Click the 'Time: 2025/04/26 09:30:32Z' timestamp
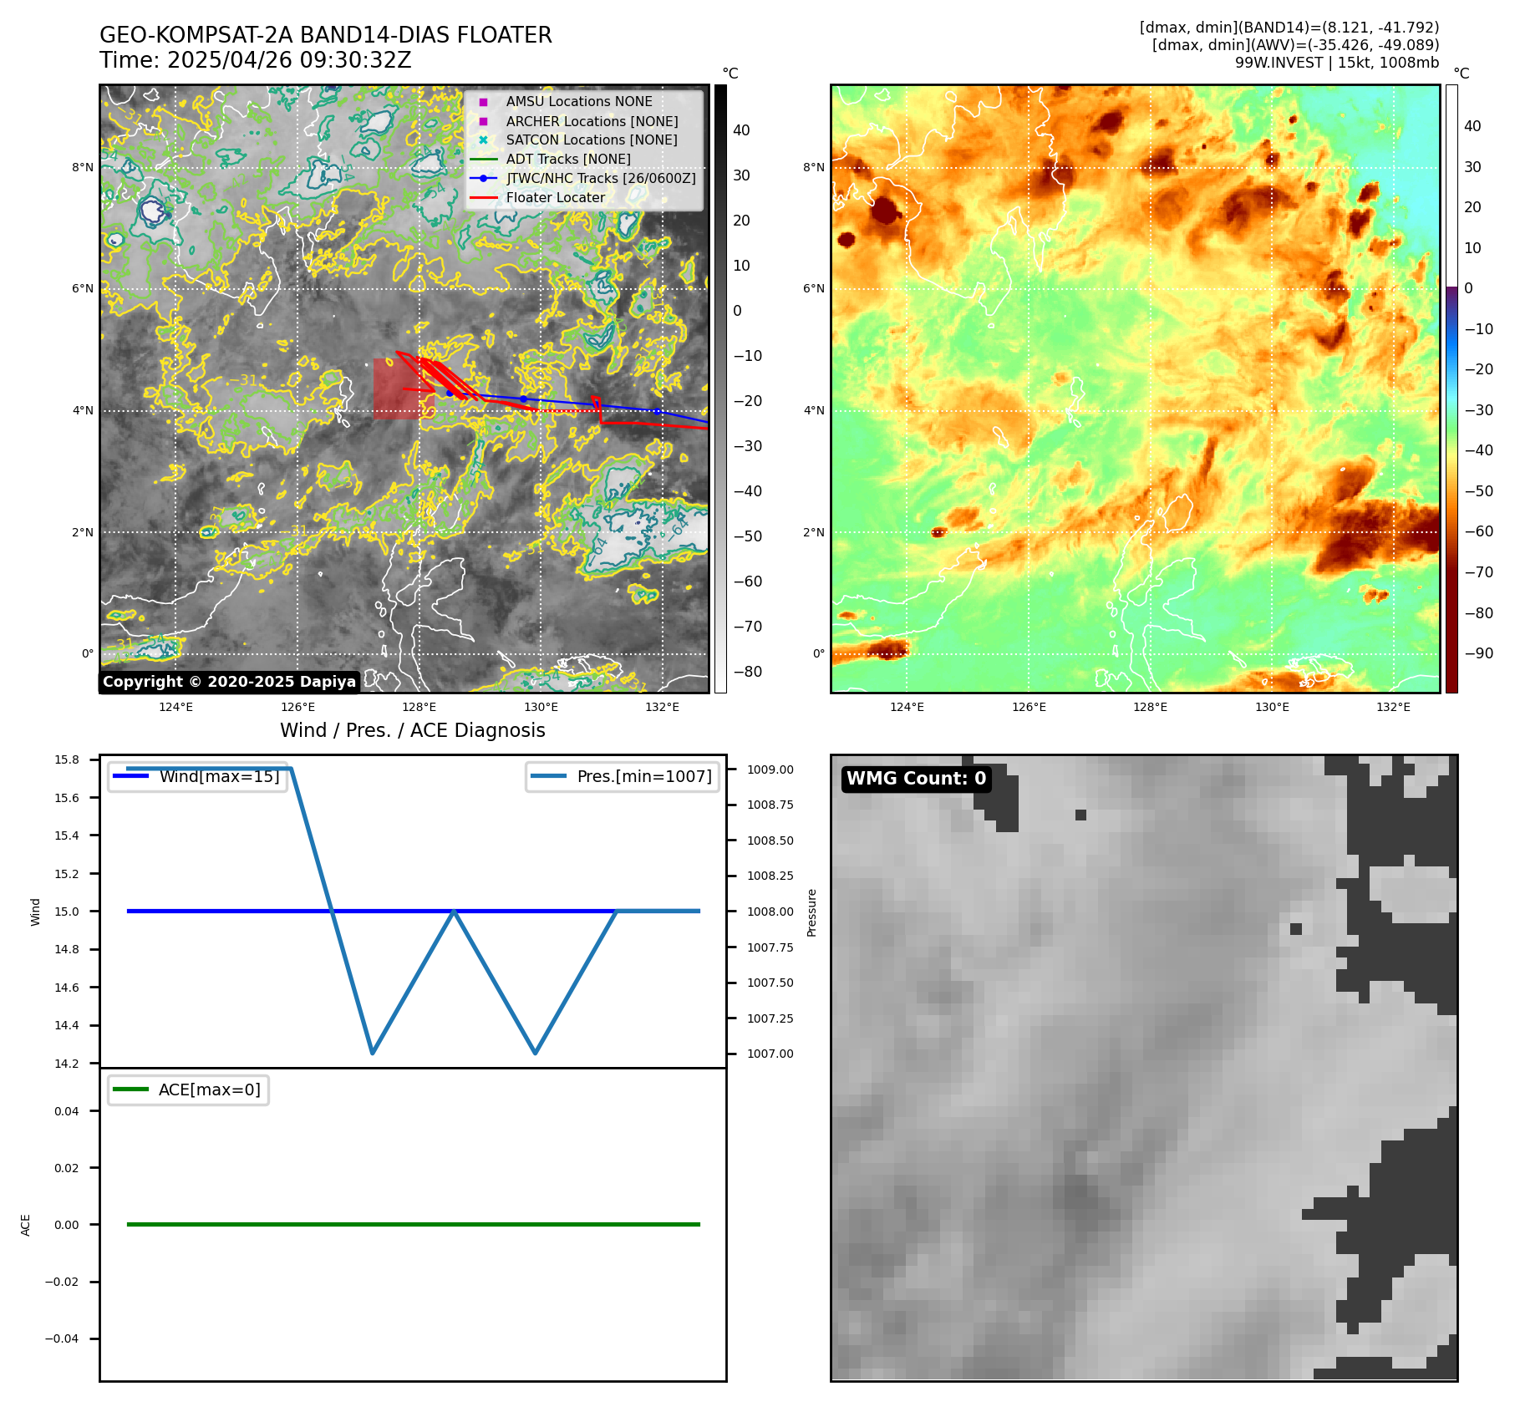Screen dimensions: 1515x1412 click(x=256, y=60)
